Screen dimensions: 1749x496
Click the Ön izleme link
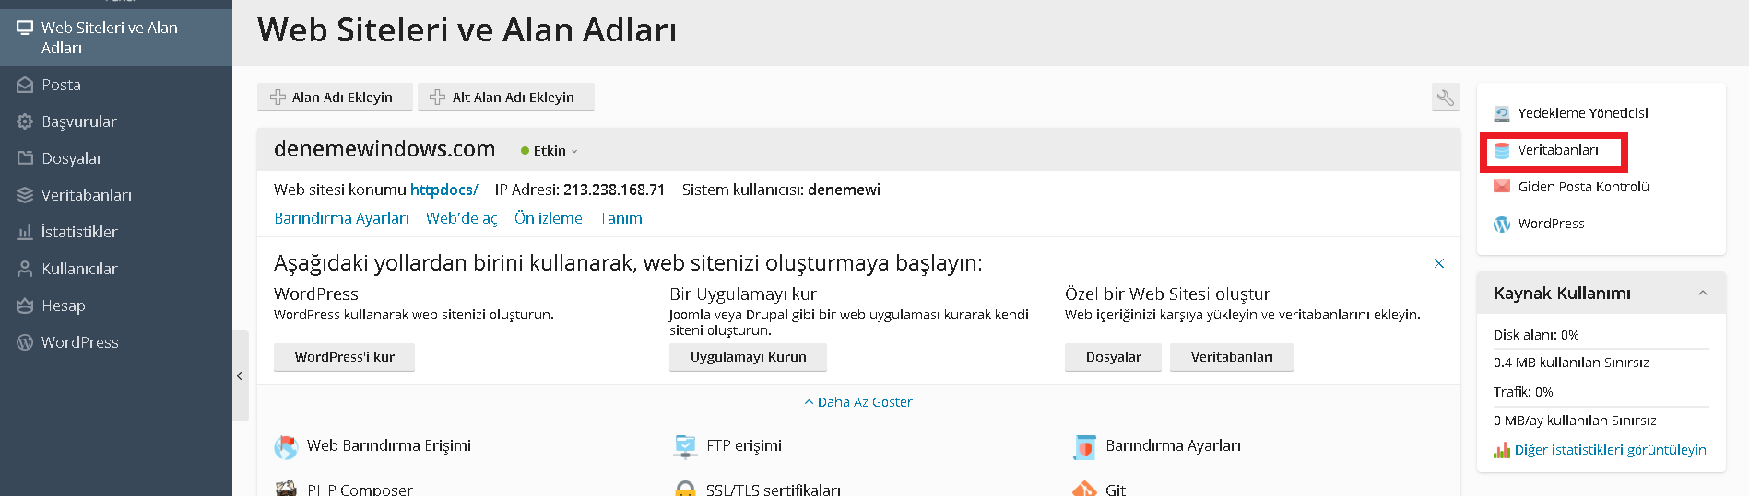pyautogui.click(x=549, y=218)
